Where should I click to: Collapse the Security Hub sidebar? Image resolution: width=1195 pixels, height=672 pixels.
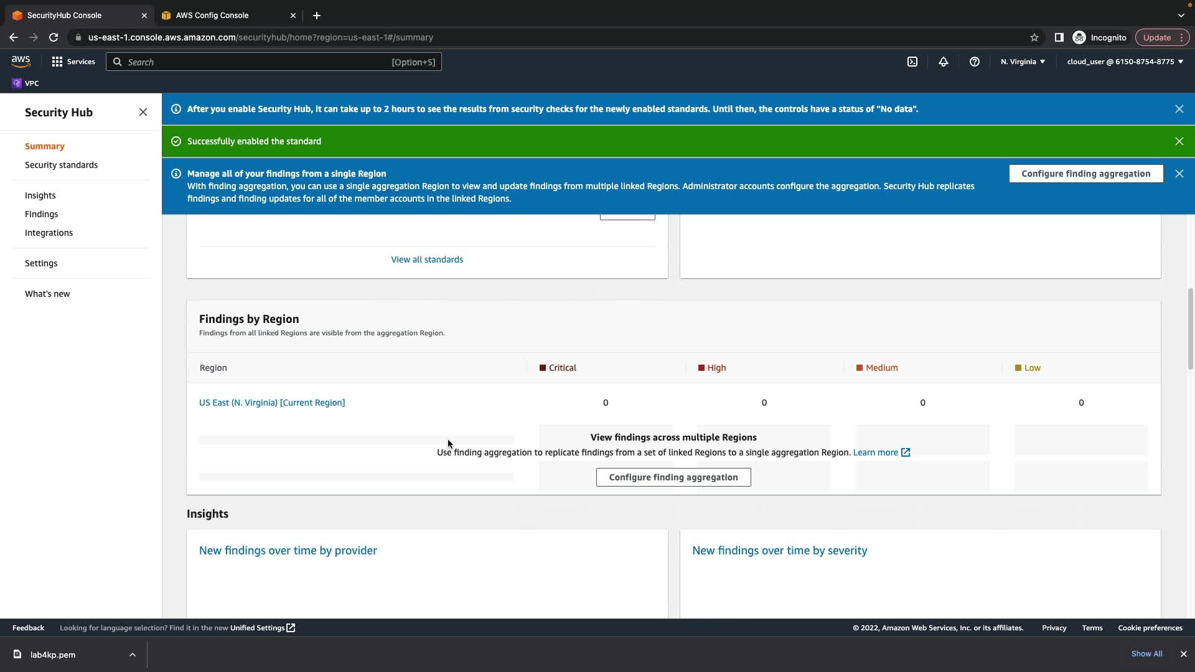(x=143, y=112)
